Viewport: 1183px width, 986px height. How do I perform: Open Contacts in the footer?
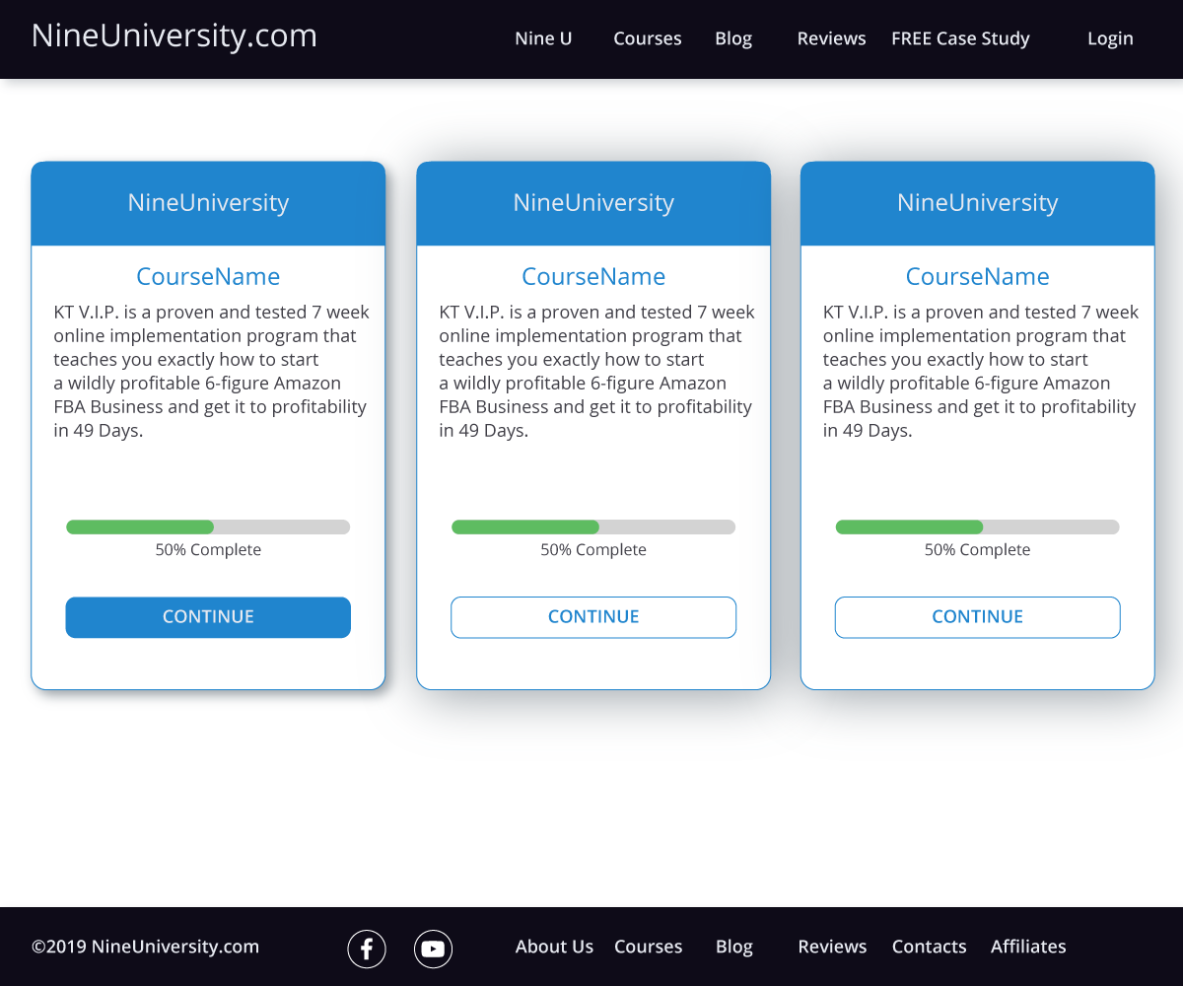tap(930, 947)
